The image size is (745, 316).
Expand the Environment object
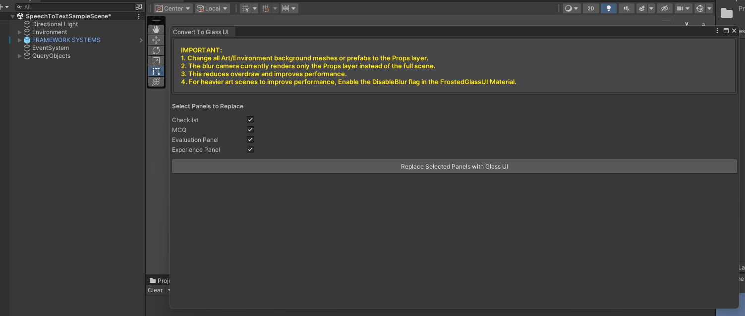(20, 32)
